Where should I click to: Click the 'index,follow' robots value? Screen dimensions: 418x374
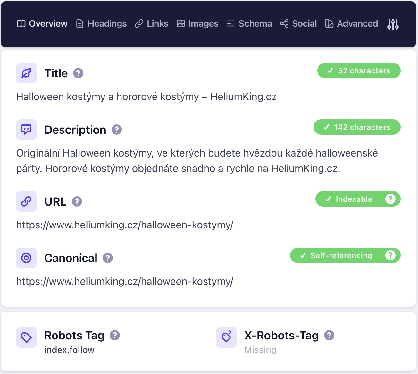(69, 350)
